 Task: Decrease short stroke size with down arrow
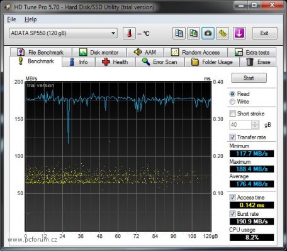(255, 127)
